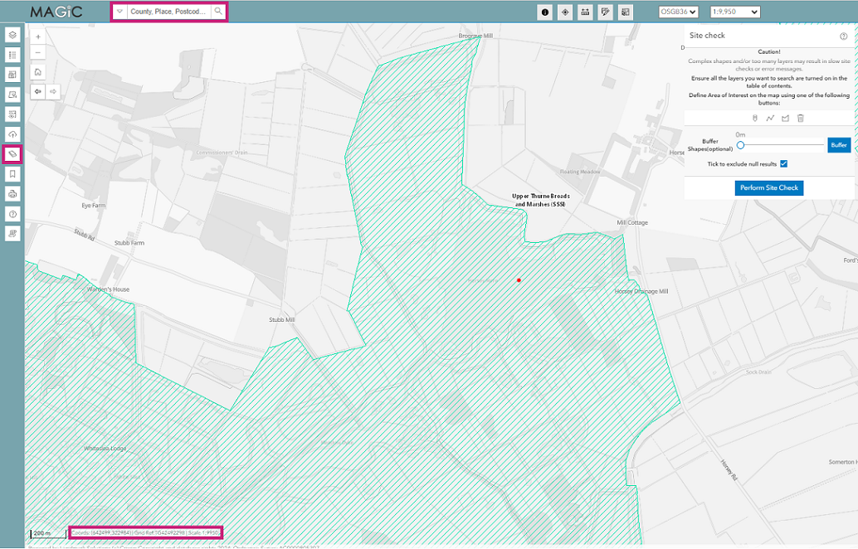858x549 pixels.
Task: Open the Site check tool in sidebar
Action: (12, 154)
